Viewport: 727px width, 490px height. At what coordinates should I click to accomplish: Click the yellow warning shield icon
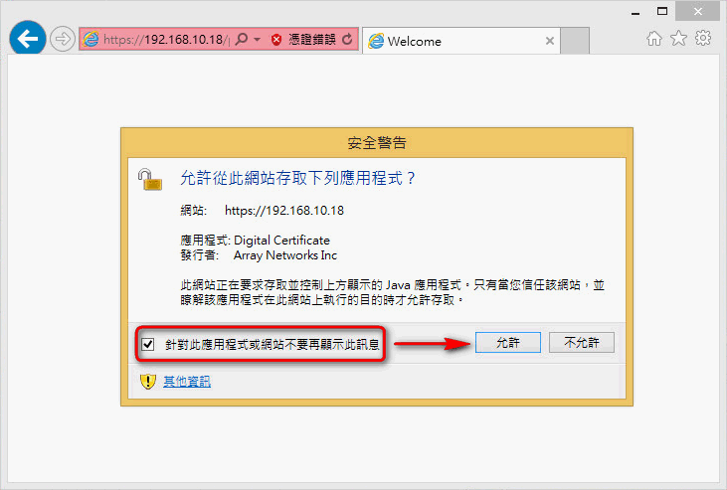148,382
